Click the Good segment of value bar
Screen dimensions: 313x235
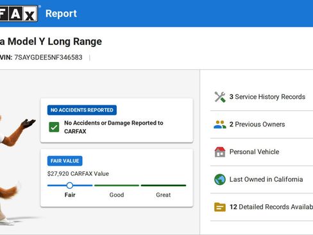click(x=117, y=186)
